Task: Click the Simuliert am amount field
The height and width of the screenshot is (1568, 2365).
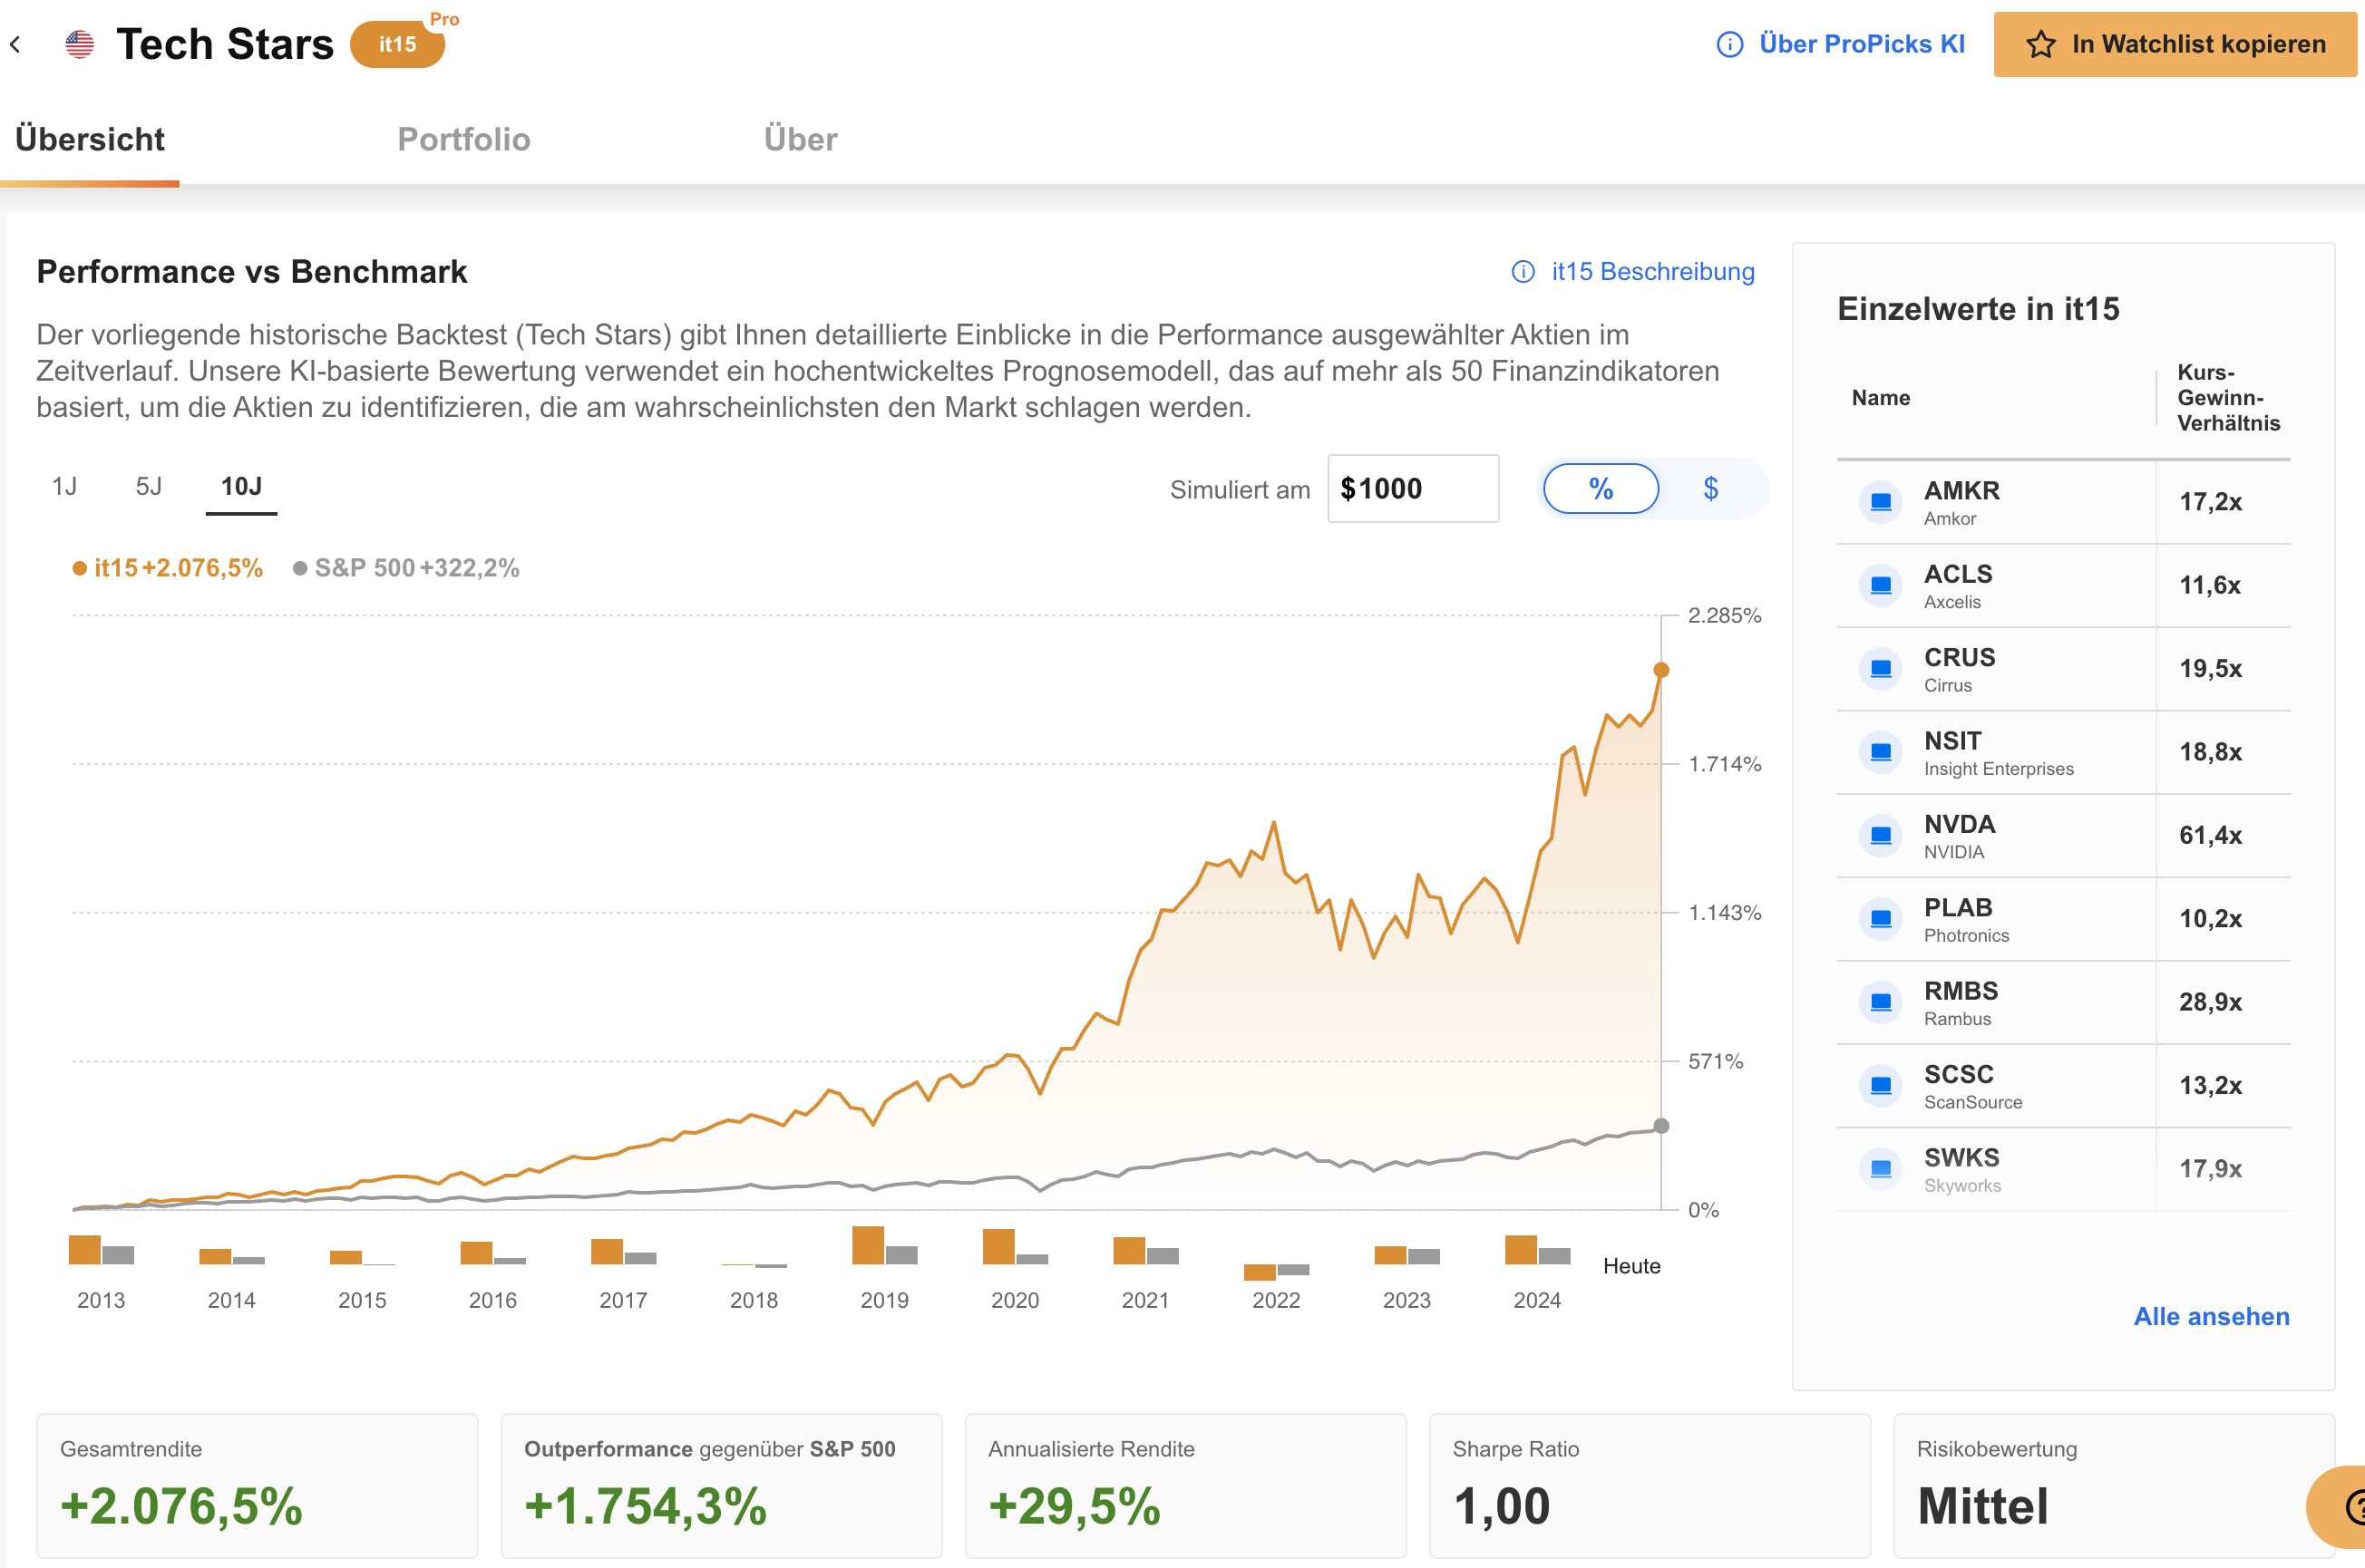Action: [1413, 489]
